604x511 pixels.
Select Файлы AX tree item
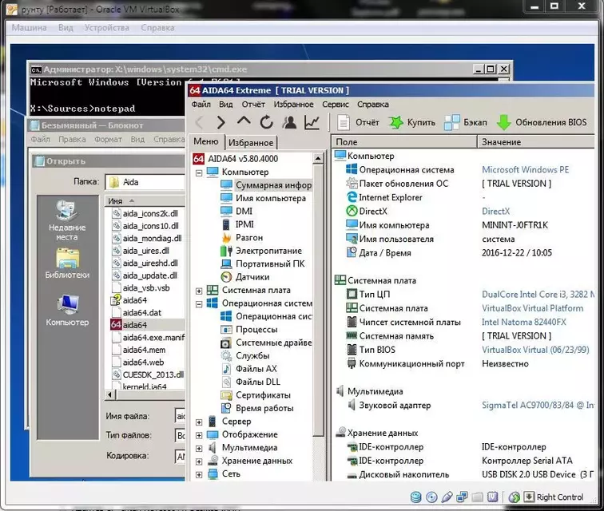coord(248,369)
